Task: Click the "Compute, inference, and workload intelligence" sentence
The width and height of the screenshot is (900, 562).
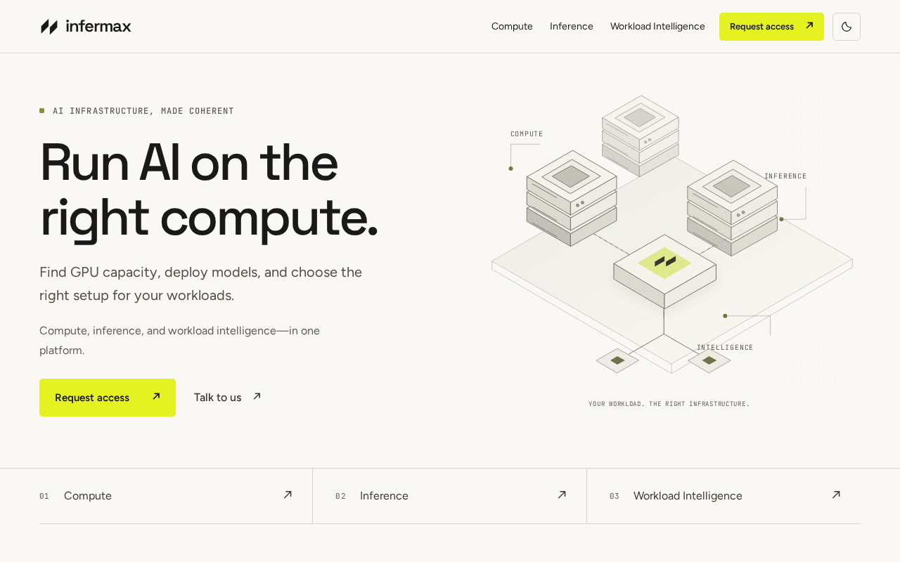Action: click(x=180, y=340)
